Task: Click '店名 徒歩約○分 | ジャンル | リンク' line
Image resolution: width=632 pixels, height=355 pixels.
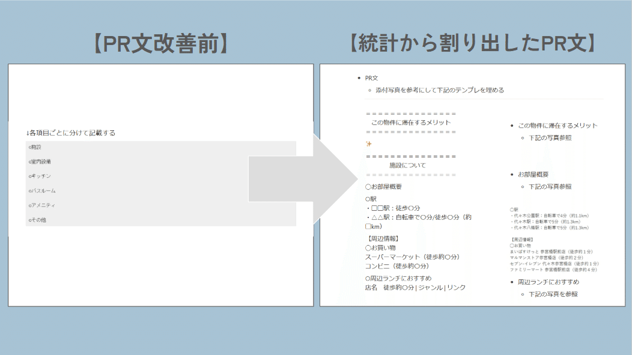Action: 416,288
